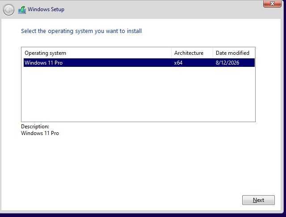Viewport: 286px width, 217px height.
Task: Click the Description label below the list
Action: [x=35, y=127]
